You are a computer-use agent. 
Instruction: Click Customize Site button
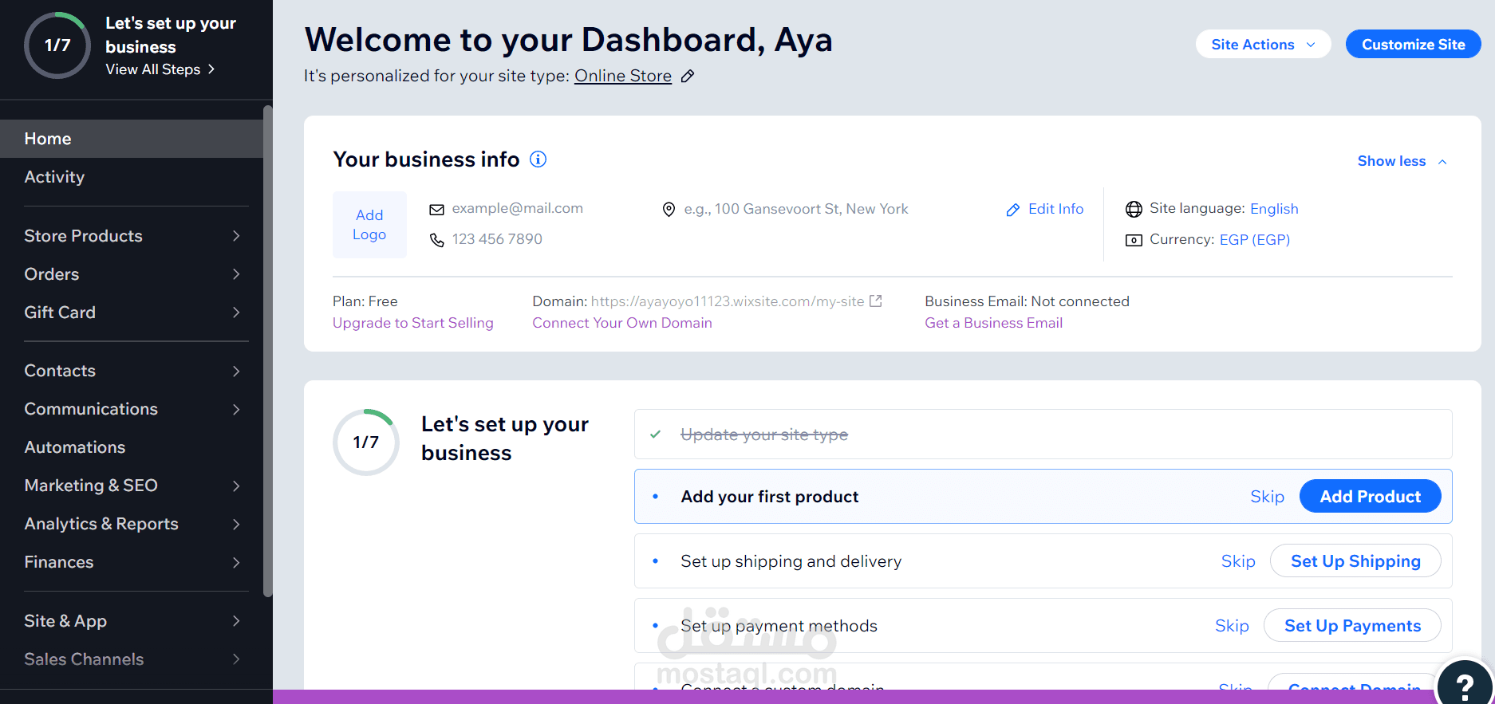pos(1413,45)
